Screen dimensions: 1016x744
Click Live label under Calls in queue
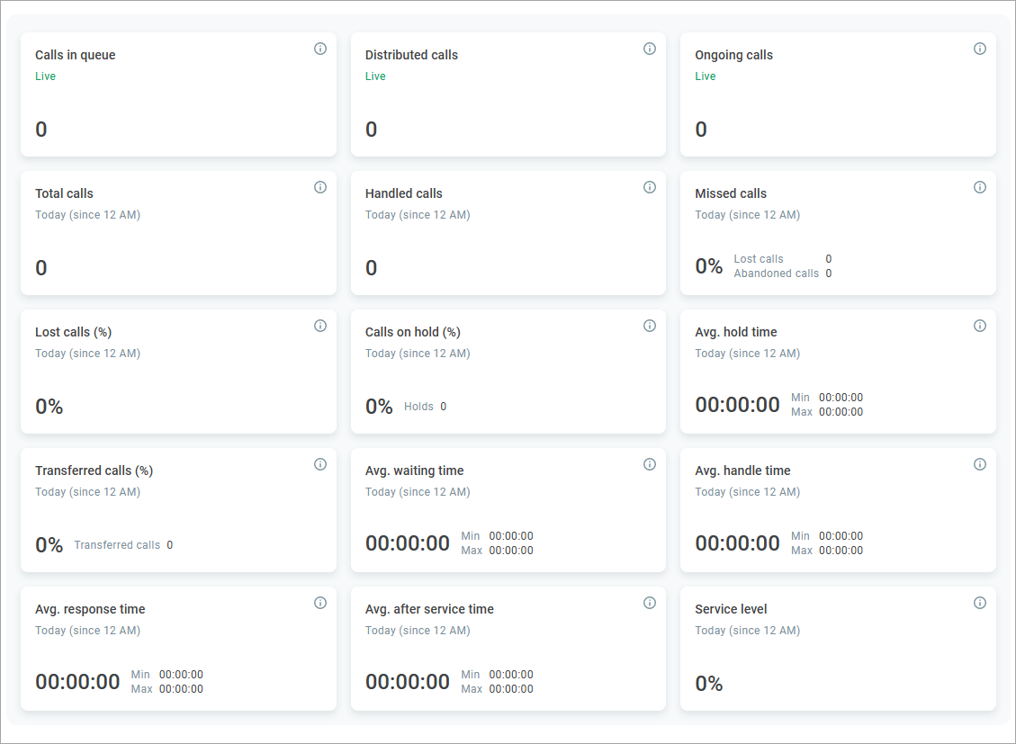tap(45, 76)
